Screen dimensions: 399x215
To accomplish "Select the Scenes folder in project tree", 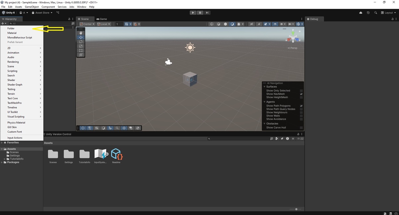I will (14, 152).
